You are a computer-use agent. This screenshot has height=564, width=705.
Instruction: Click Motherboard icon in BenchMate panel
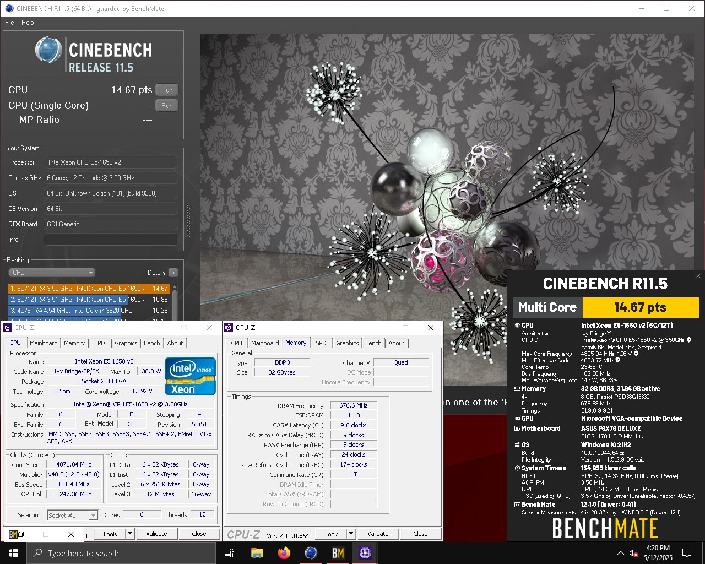517,429
